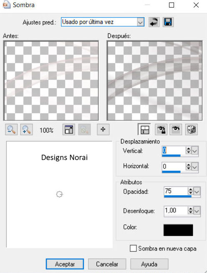Screen dimensions: 207x273
Task: Toggle the auto proof lock eye icon
Action: click(x=161, y=130)
